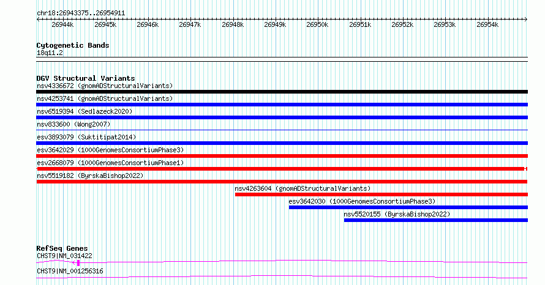The width and height of the screenshot is (545, 285).
Task: Open nsv6519394 Sedlazeck2020 variant label
Action: pyautogui.click(x=85, y=111)
